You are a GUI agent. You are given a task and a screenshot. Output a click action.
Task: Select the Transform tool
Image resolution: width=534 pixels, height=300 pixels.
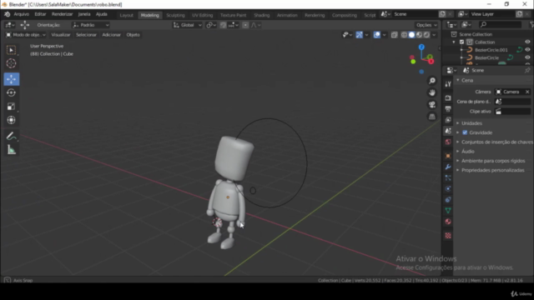point(11,120)
